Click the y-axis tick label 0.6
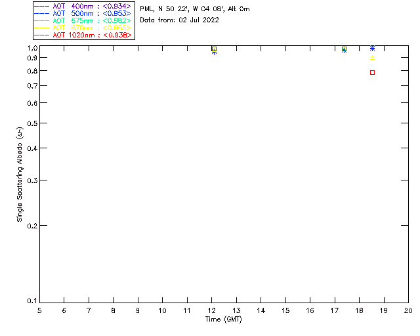420x336 pixels. pos(32,103)
